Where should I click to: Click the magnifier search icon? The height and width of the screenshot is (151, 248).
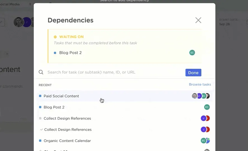pos(41,72)
